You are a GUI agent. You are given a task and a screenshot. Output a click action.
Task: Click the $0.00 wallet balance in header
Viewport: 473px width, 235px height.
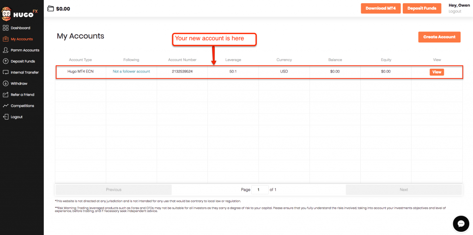tap(63, 9)
